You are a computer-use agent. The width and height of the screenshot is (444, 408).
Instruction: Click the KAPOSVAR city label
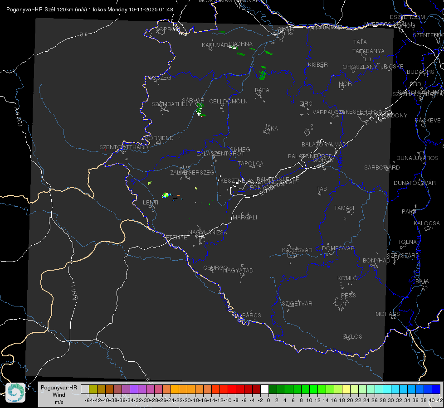coord(298,250)
